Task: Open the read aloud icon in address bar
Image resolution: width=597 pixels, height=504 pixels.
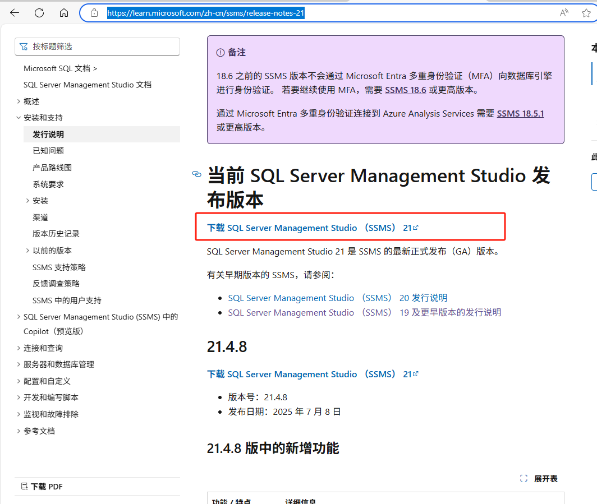Action: pos(564,13)
